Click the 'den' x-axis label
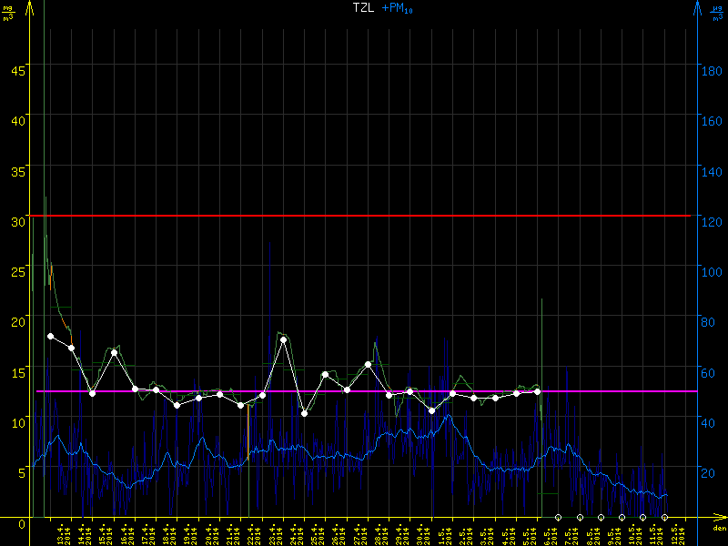The width and height of the screenshot is (728, 546). coord(718,529)
